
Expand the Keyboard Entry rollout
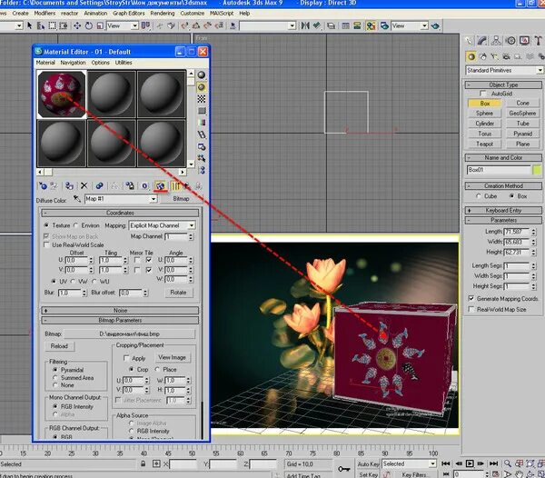(x=503, y=210)
